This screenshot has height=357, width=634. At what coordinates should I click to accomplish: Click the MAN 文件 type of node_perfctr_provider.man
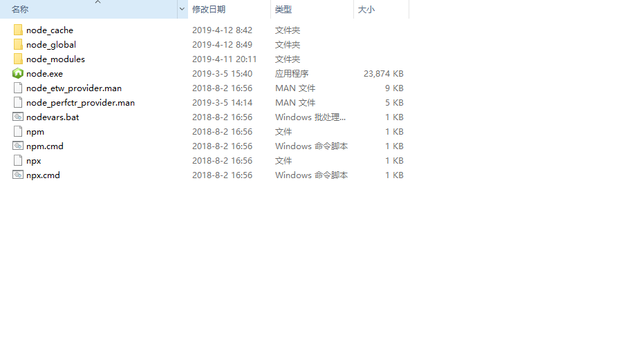pyautogui.click(x=295, y=103)
